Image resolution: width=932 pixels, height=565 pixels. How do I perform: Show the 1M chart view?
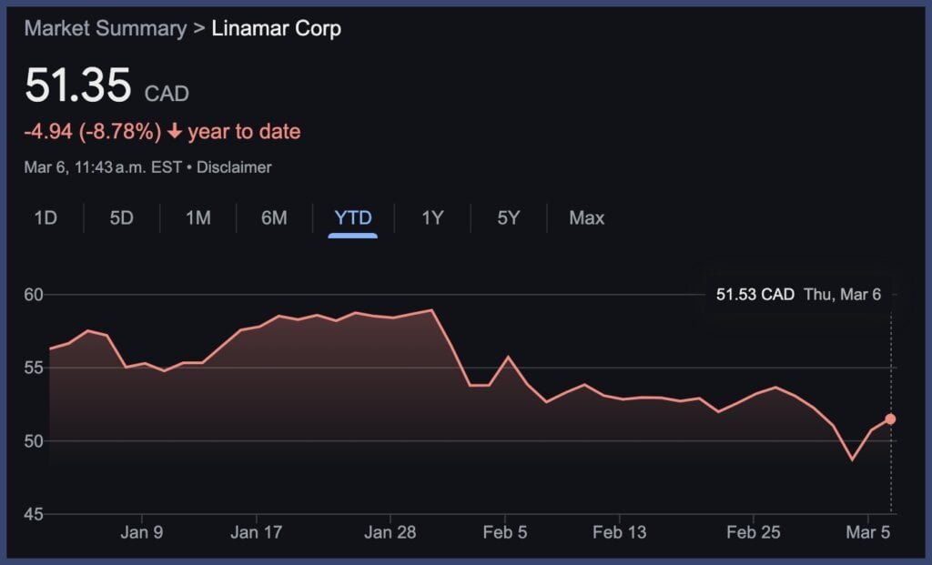[x=198, y=218]
